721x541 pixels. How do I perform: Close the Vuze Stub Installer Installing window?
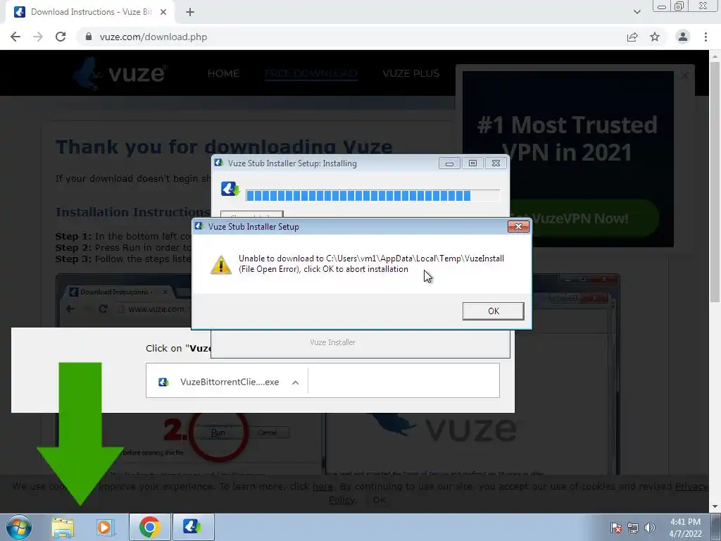496,163
